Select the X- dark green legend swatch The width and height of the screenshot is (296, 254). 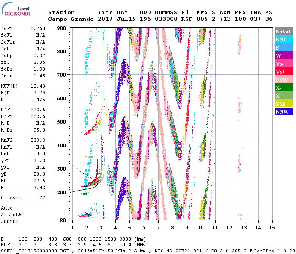coord(284,88)
